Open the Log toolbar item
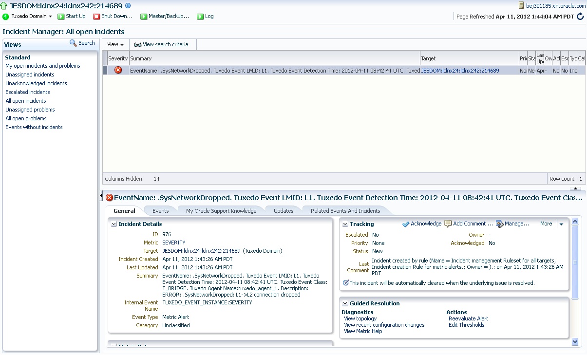 click(x=205, y=17)
